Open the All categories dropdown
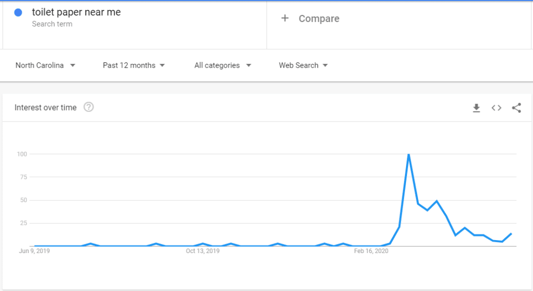 (223, 65)
